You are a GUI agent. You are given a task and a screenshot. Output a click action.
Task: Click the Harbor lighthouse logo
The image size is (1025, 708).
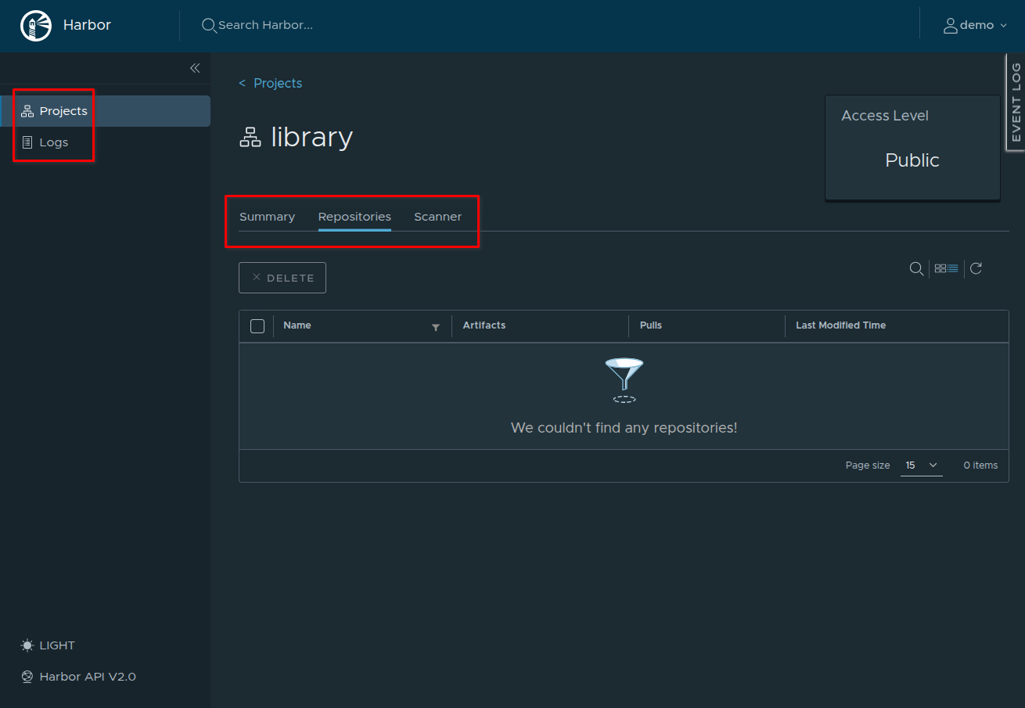pyautogui.click(x=35, y=26)
